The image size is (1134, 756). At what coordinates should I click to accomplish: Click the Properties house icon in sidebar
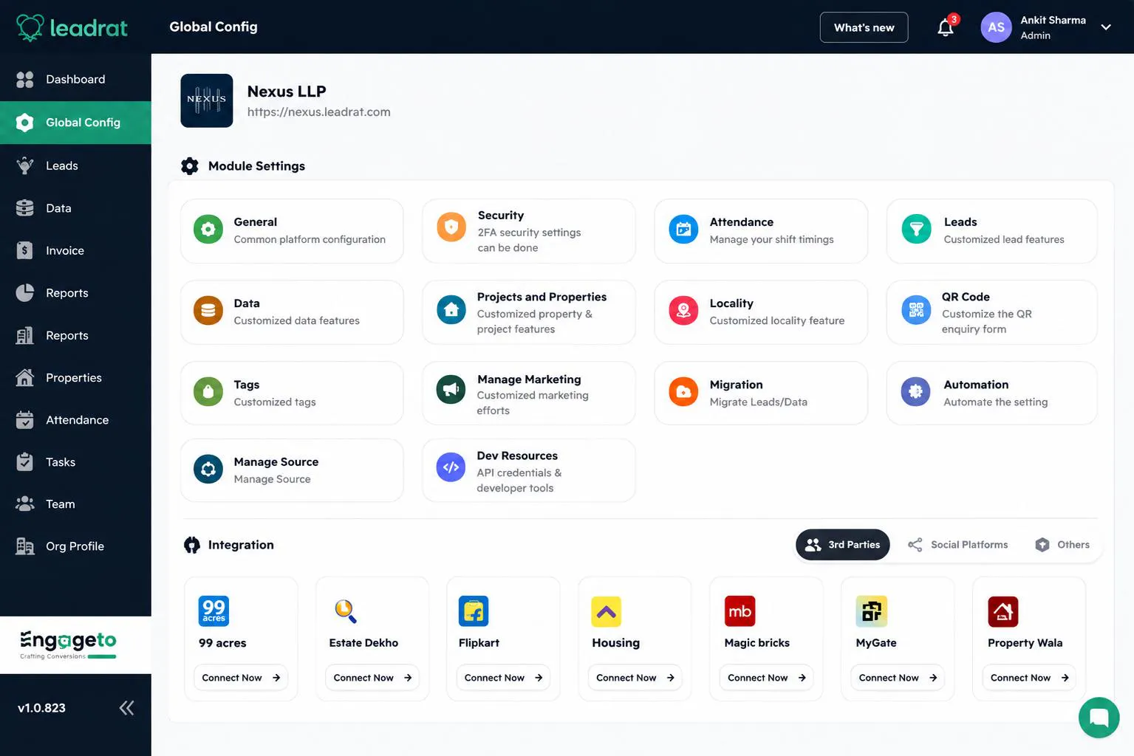[x=25, y=377]
